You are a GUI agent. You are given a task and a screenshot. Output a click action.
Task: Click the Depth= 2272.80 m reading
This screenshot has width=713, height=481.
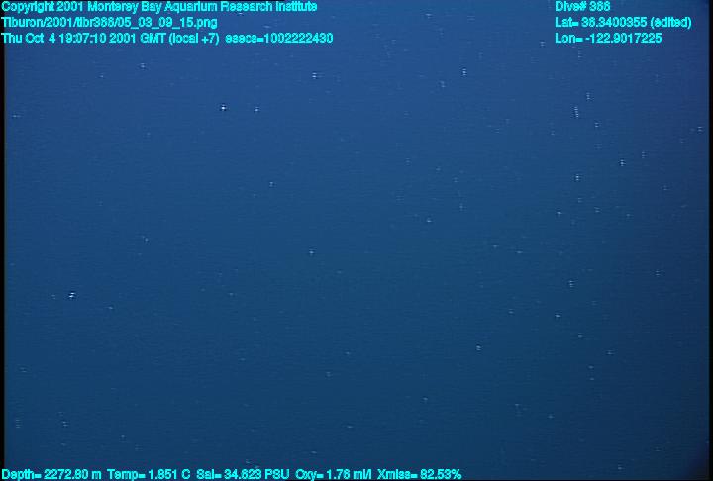(x=51, y=474)
